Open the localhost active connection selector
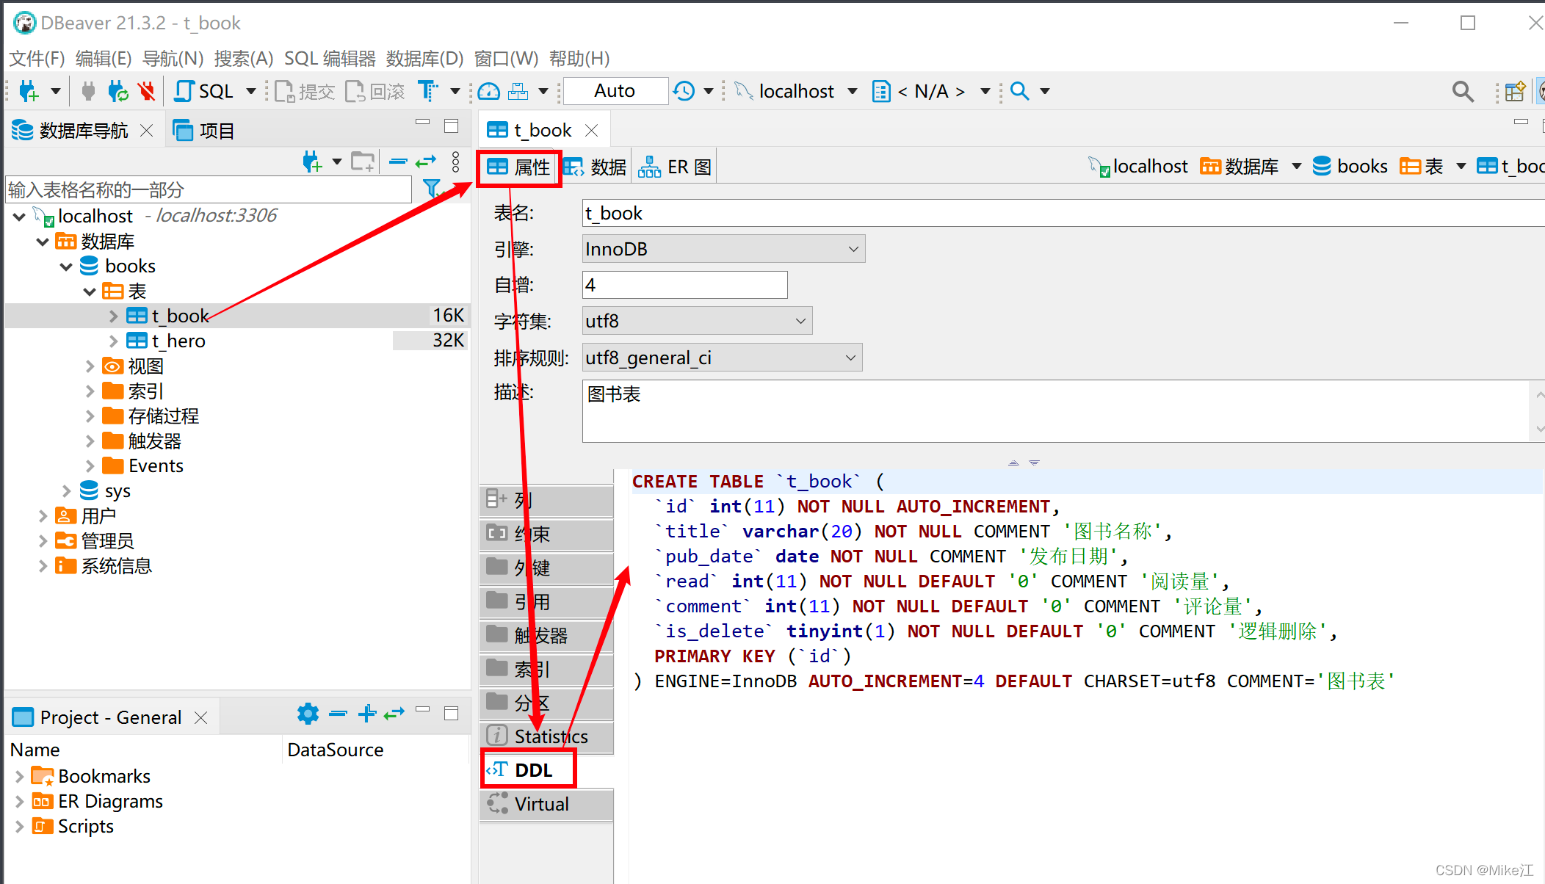 point(796,91)
